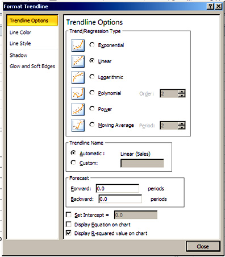The height and width of the screenshot is (257, 225).
Task: Select the Power radio button
Action: [92, 109]
